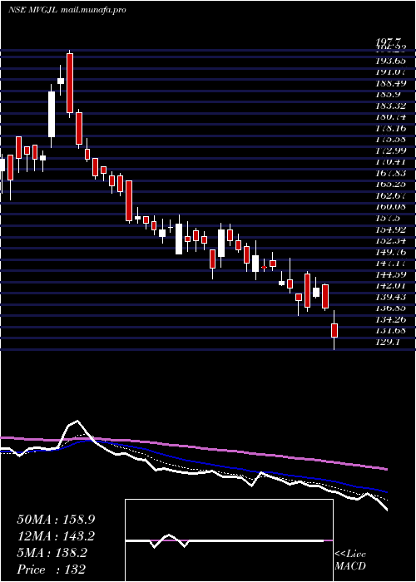416x582 pixels.
Task: Select the 149.76 price level label
Action: click(390, 253)
